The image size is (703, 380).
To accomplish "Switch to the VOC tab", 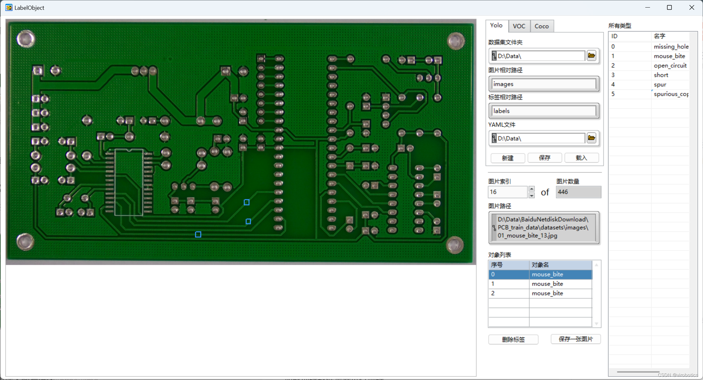I will [x=519, y=26].
